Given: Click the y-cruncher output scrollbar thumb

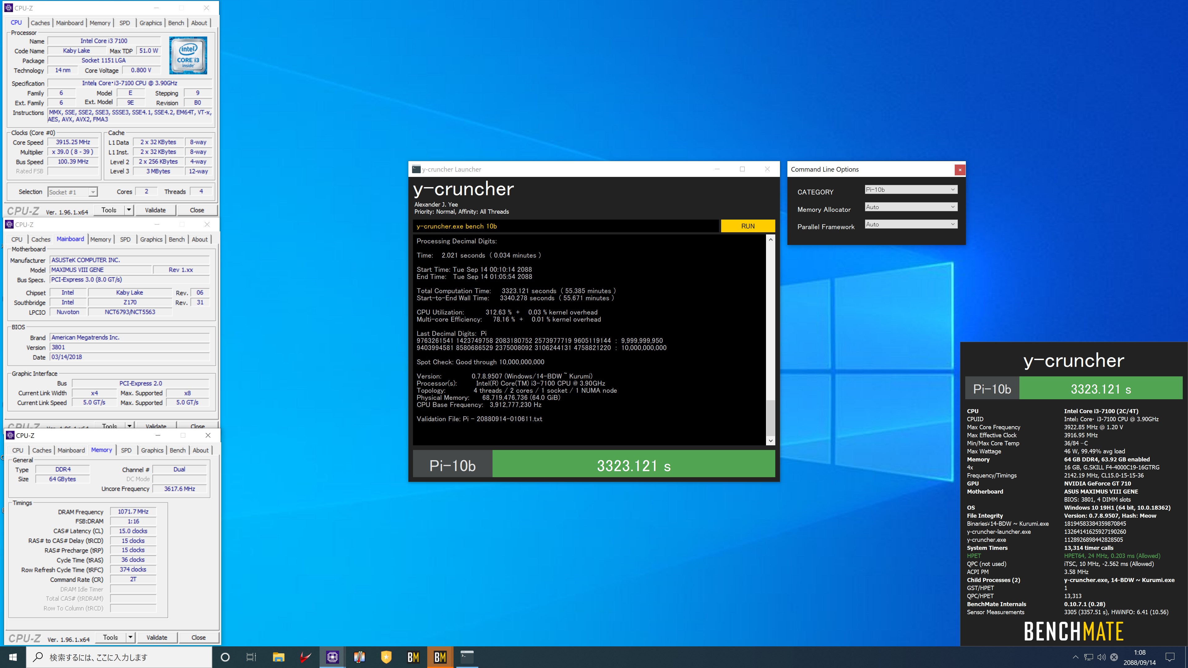Looking at the screenshot, I should pyautogui.click(x=770, y=418).
